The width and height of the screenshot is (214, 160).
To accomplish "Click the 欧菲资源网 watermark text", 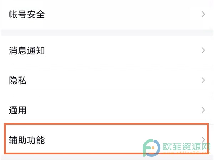I will (x=187, y=147).
